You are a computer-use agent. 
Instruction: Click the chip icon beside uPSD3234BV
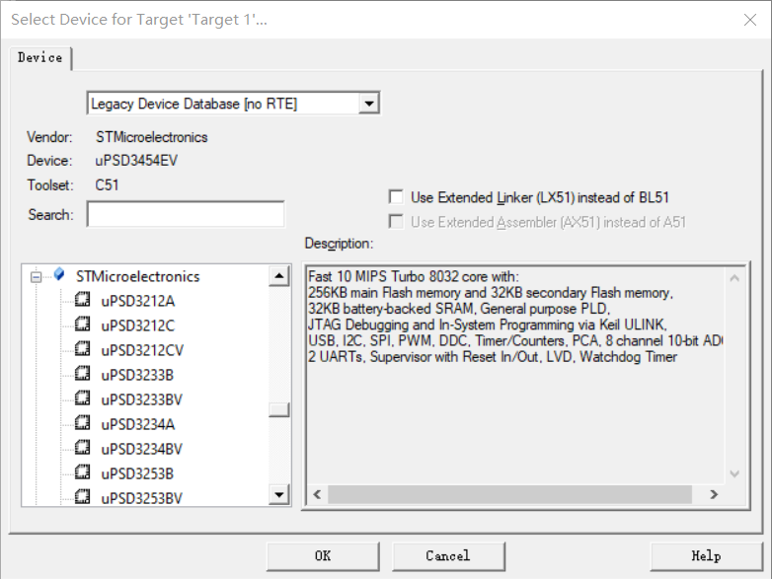pos(83,447)
